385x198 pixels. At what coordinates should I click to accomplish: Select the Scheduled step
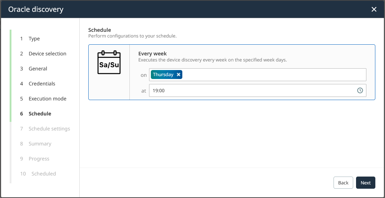44,174
